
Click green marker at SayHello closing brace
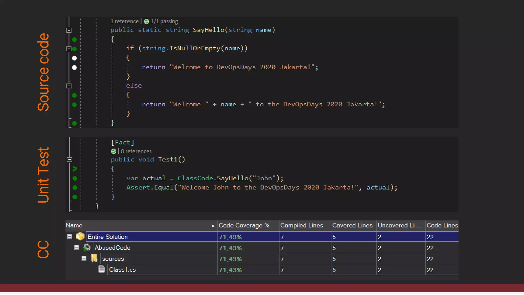click(x=74, y=123)
